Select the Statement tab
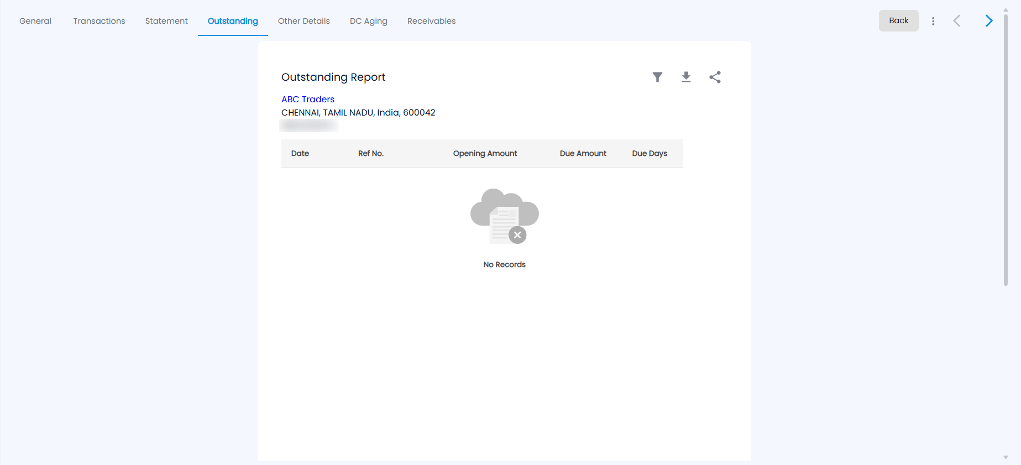Screen dimensions: 1021x465 click(166, 21)
